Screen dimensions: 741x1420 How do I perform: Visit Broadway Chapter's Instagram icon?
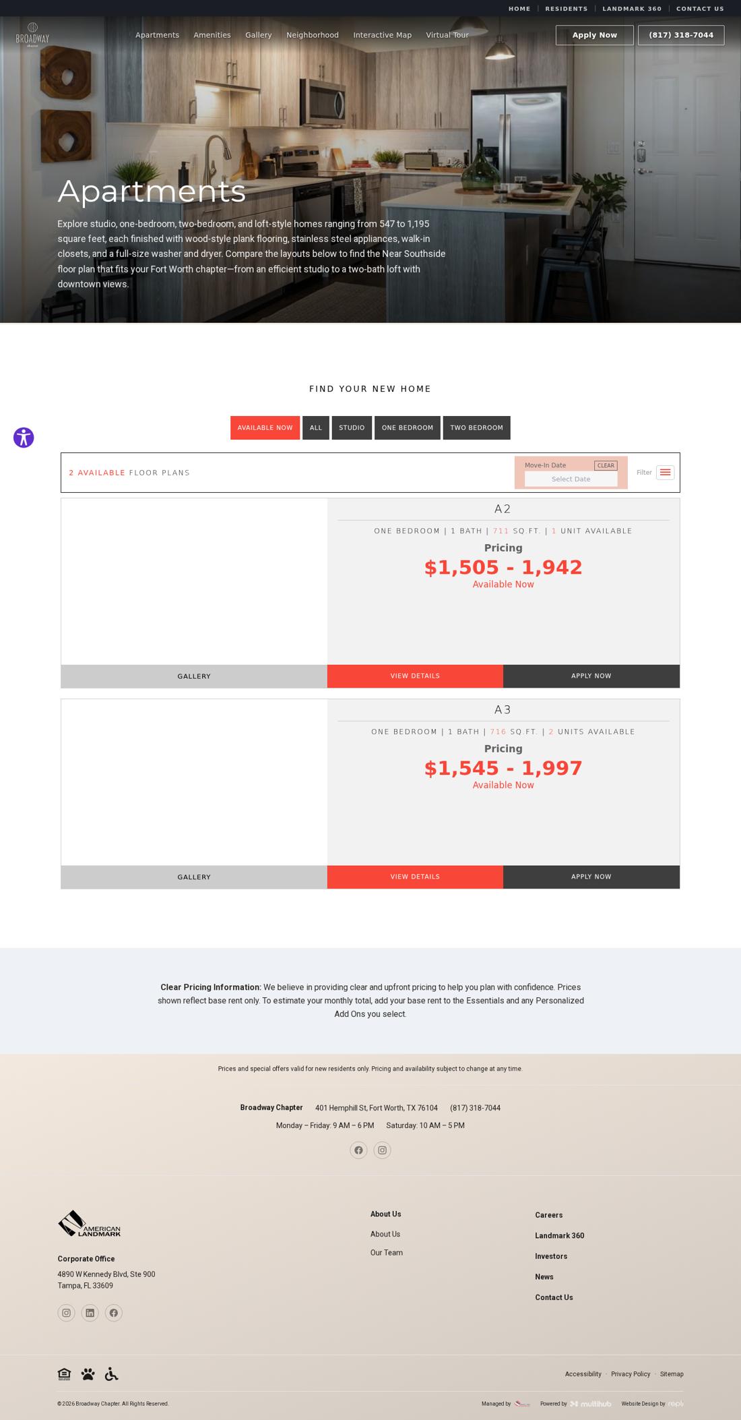[x=382, y=1150]
